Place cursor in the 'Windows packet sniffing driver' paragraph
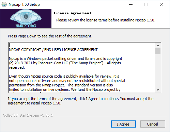 (x=66, y=63)
